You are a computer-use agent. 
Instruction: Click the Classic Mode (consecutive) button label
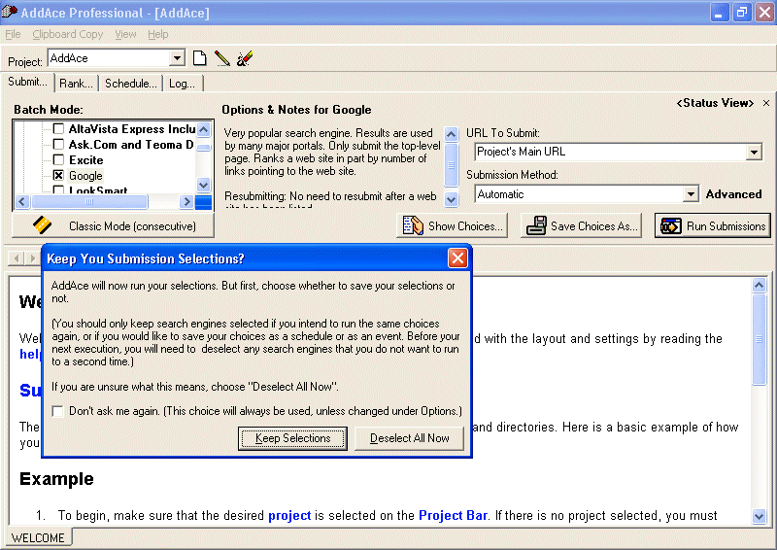tap(132, 226)
